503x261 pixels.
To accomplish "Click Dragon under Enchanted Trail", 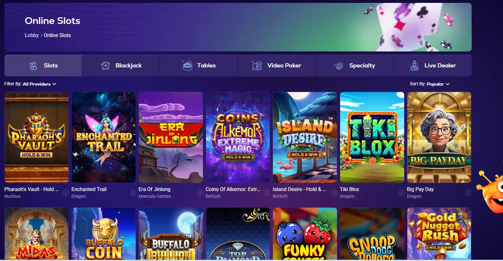I will pos(78,196).
